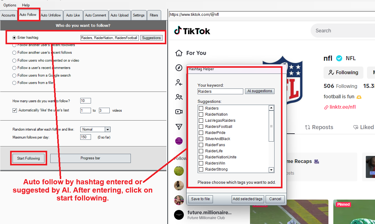This screenshot has width=375, height=224.
Task: Check the SilverAndBlack suggestion checkbox
Action: [x=201, y=139]
